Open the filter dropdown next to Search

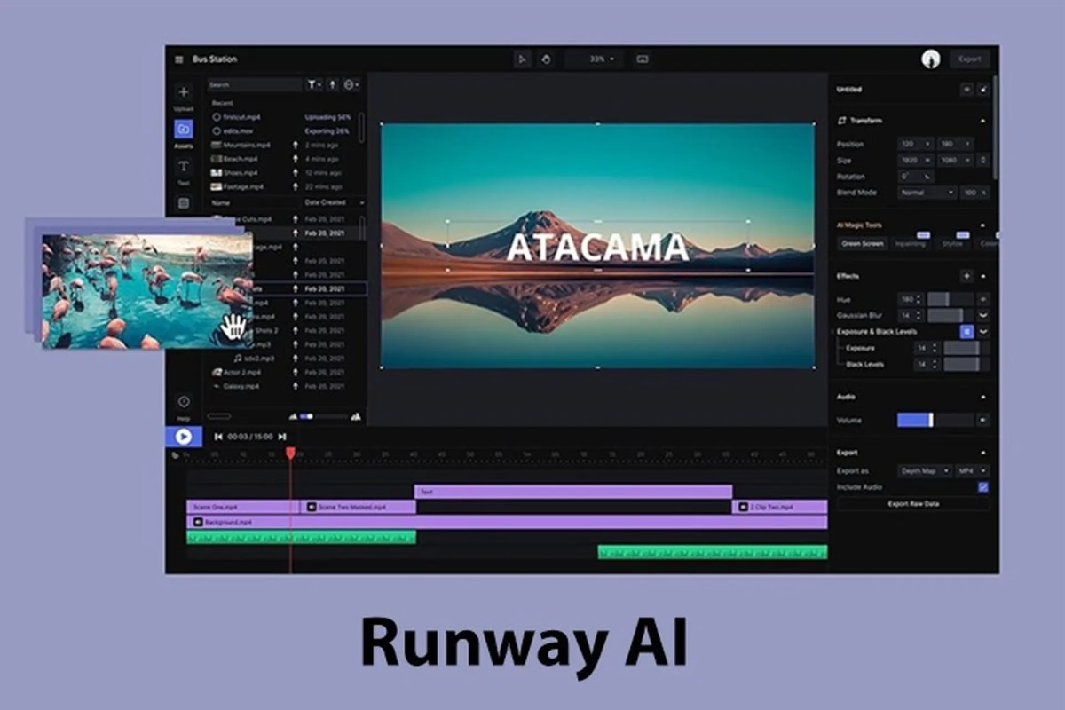(314, 84)
